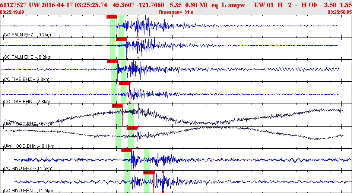Image resolution: width=352 pixels, height=193 pixels.
Task: Click the iP 1 pick flag on PALM EHZ
Action: click(x=112, y=17)
